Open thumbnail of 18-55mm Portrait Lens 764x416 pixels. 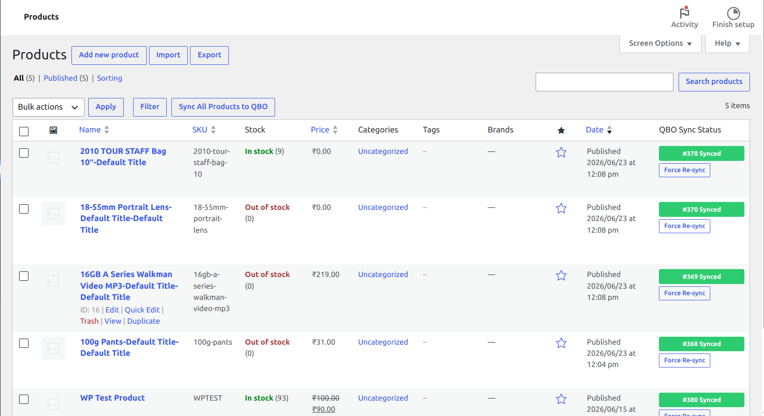(x=53, y=214)
